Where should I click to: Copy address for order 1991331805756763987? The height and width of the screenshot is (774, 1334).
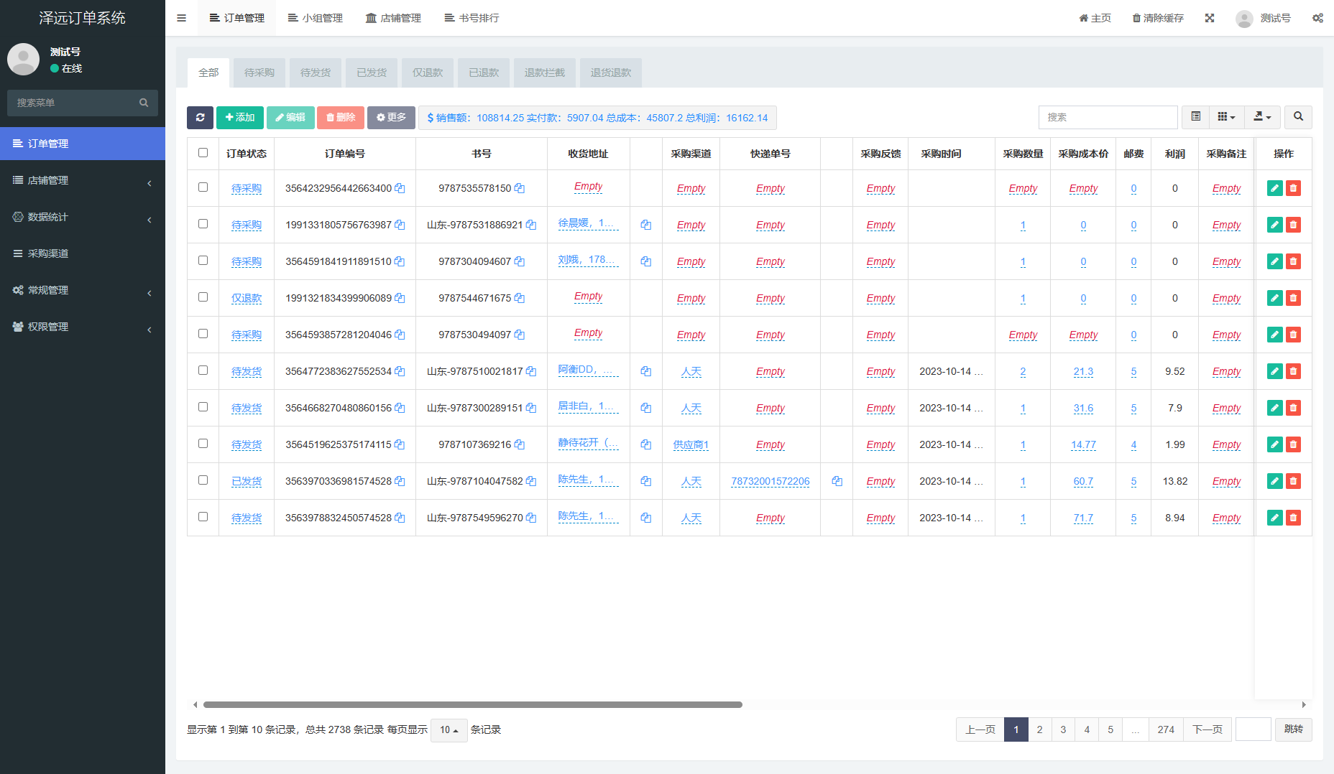click(x=646, y=225)
